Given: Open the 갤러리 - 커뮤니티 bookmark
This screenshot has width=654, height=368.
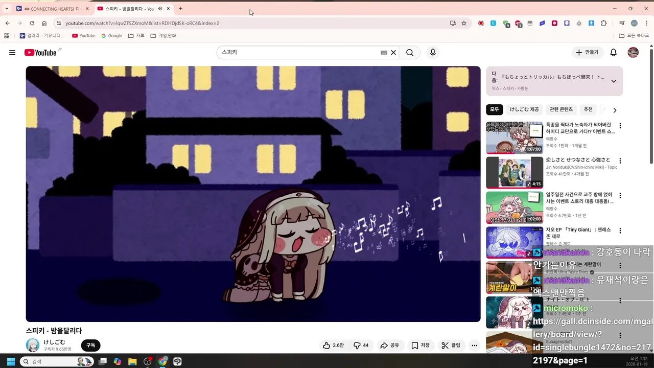Looking at the screenshot, I should (41, 36).
